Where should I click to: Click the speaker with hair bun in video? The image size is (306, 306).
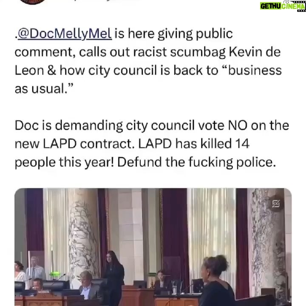tap(217, 281)
